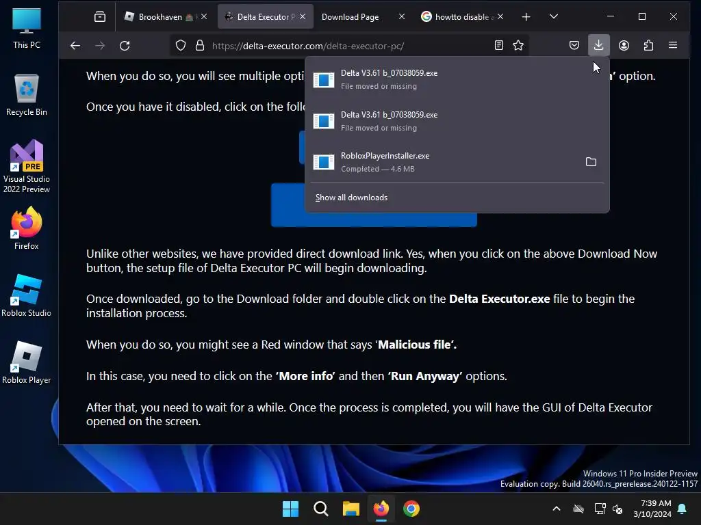Open Firefox application menu

tap(673, 46)
